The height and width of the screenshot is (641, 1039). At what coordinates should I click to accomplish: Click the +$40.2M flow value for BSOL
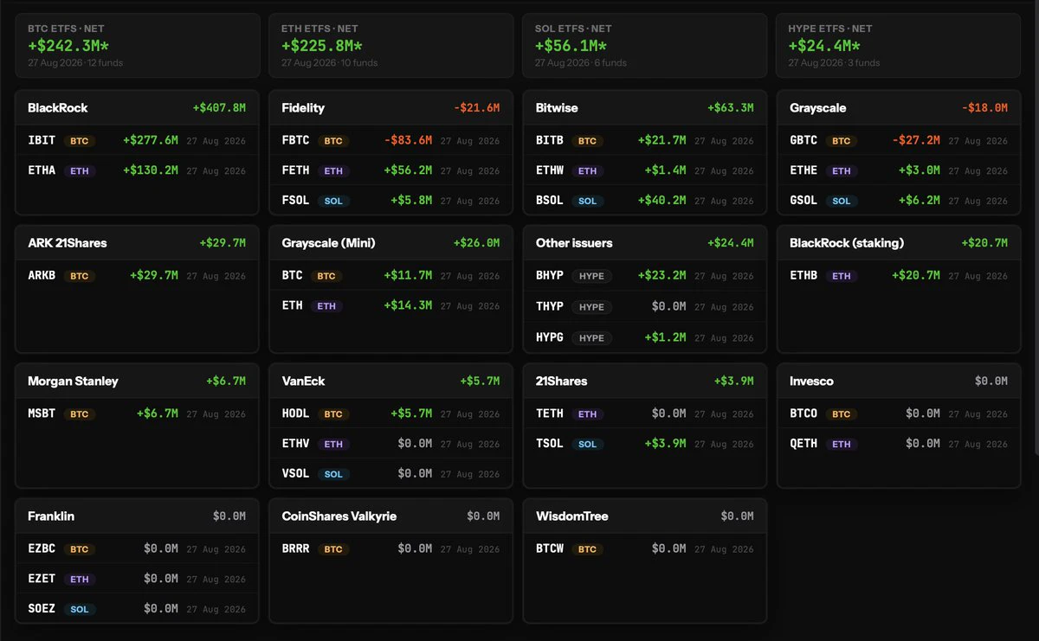[x=662, y=200]
